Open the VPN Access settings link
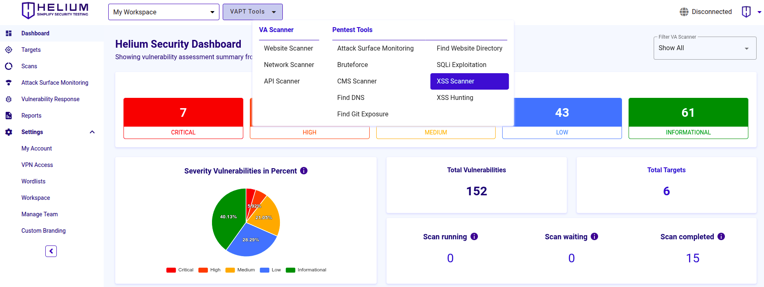 point(37,165)
